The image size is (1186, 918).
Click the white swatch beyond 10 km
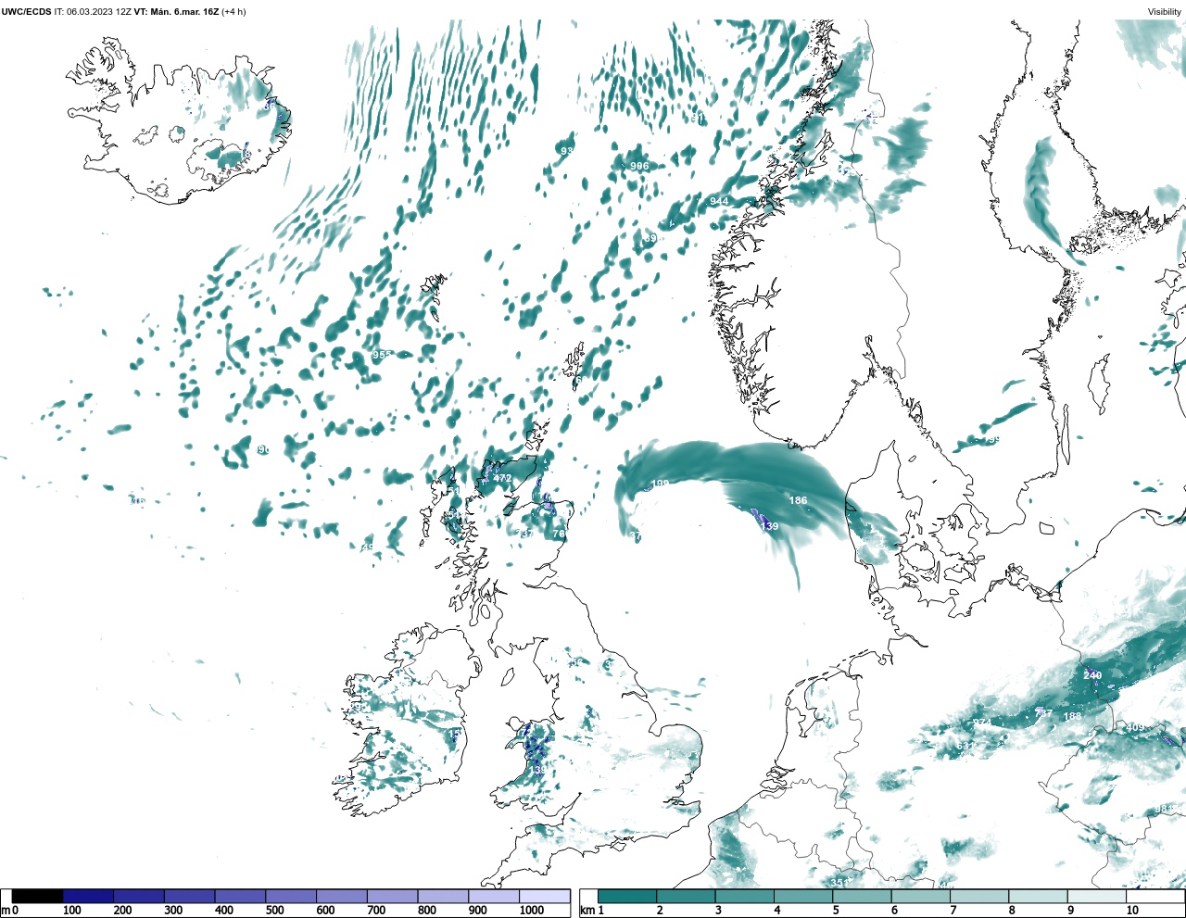tap(1155, 896)
